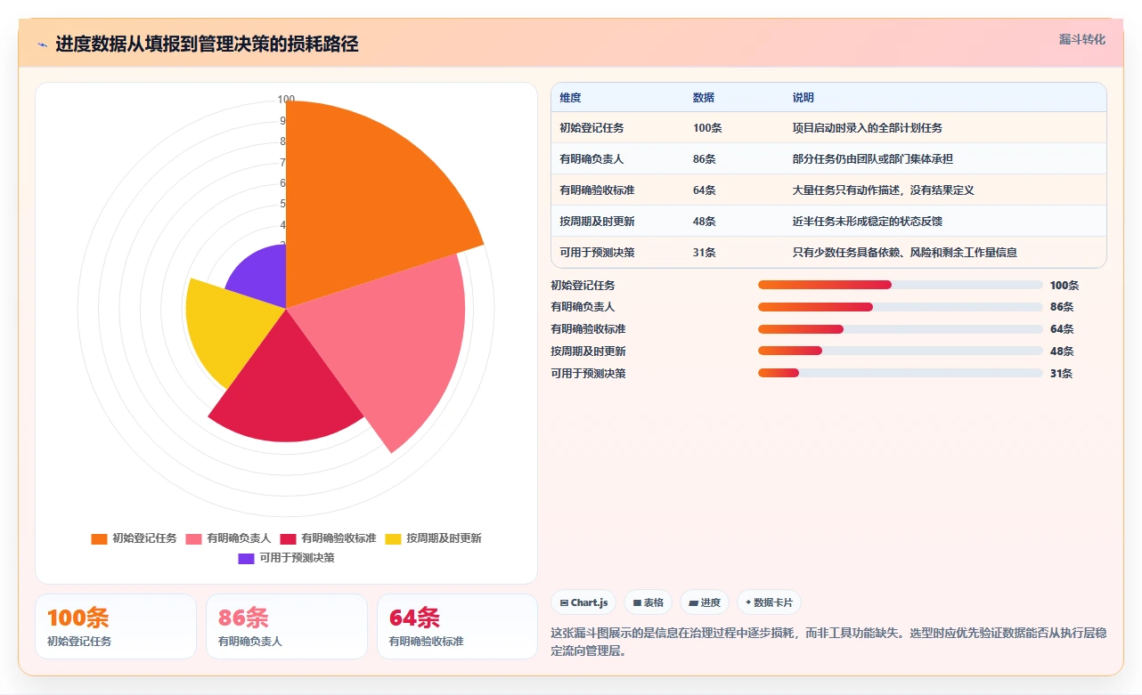Click the 数据 column header
The image size is (1142, 695).
[704, 98]
